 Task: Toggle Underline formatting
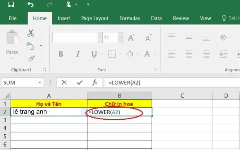[94, 54]
